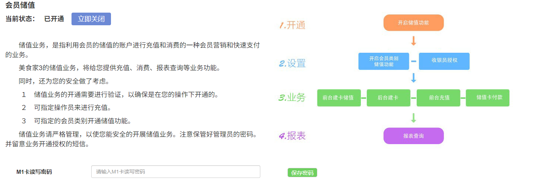The image size is (559, 195).
Task: Click the orange 1.开通 step label
Action: [x=292, y=25]
